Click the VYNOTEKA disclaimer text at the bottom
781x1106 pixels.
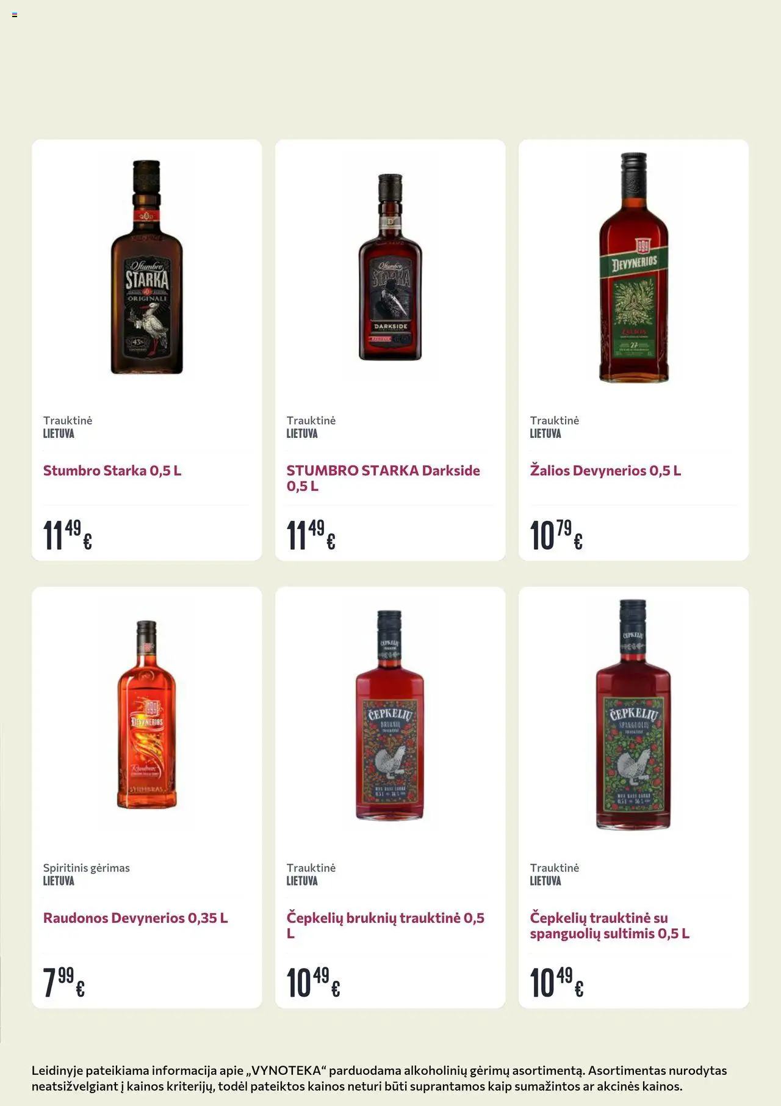(x=379, y=1078)
